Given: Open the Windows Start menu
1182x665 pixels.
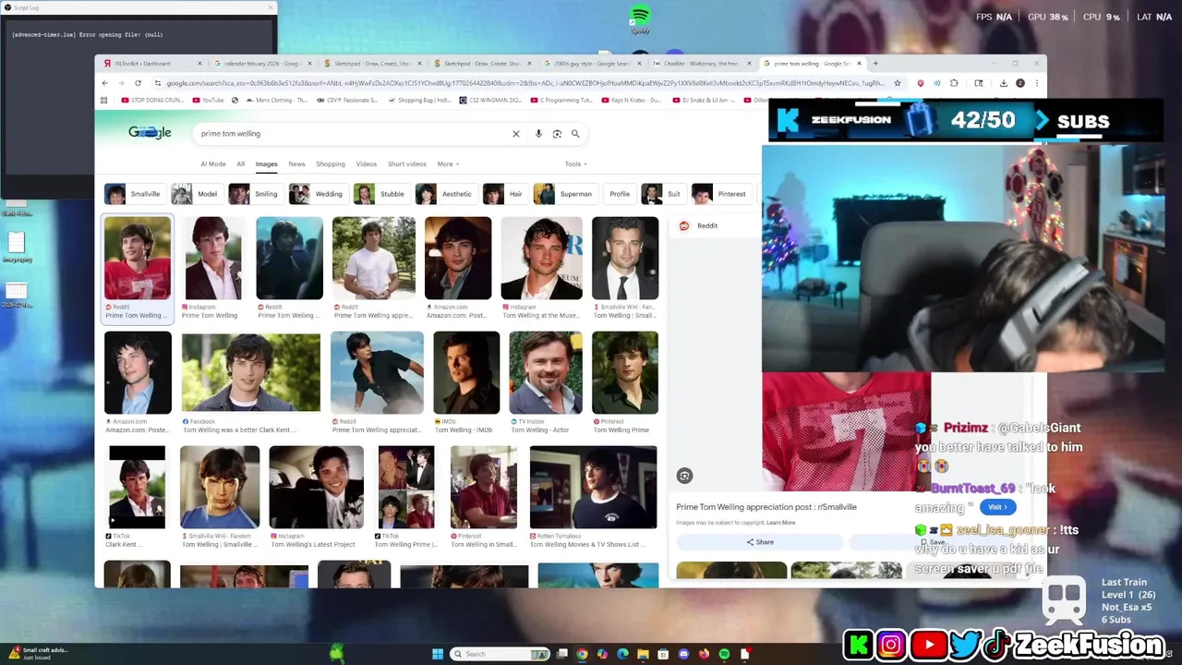Looking at the screenshot, I should pyautogui.click(x=438, y=654).
